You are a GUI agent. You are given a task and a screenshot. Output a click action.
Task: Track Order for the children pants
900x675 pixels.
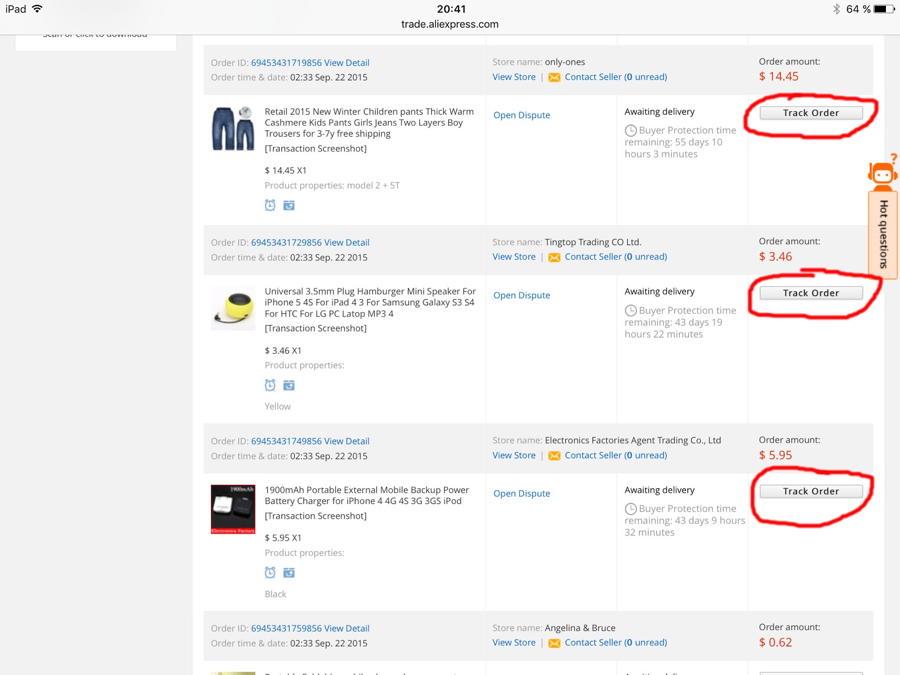pos(811,113)
